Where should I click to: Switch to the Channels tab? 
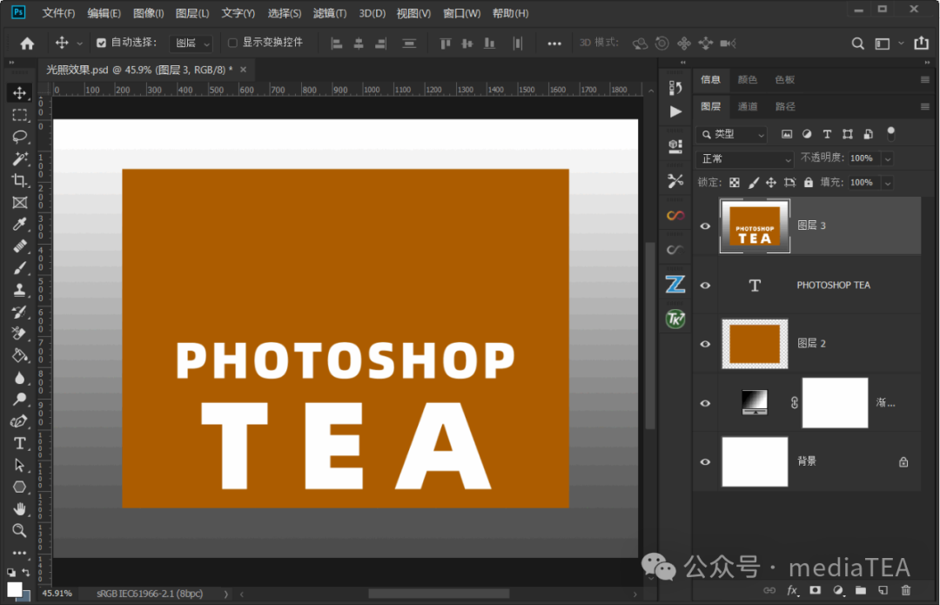pos(748,107)
